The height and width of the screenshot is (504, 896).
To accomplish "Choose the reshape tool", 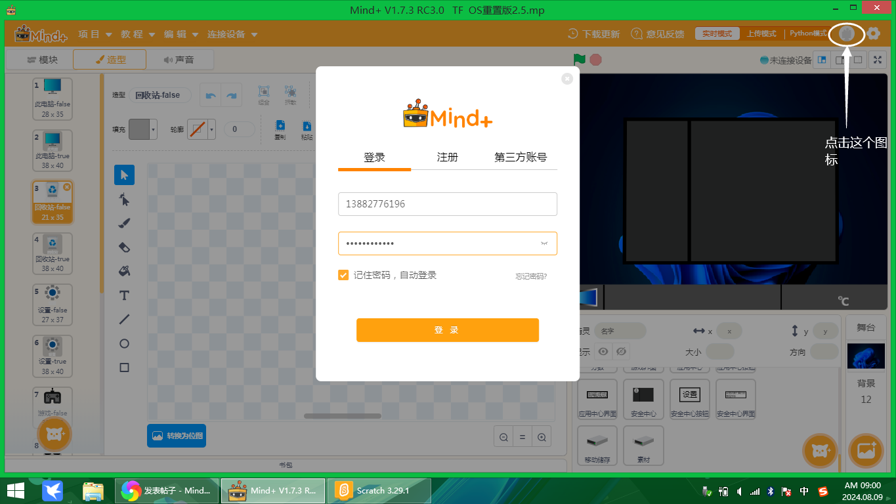I will 124,199.
